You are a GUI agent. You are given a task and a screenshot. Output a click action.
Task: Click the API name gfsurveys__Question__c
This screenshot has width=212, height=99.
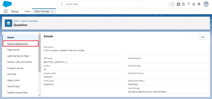[x=55, y=62]
